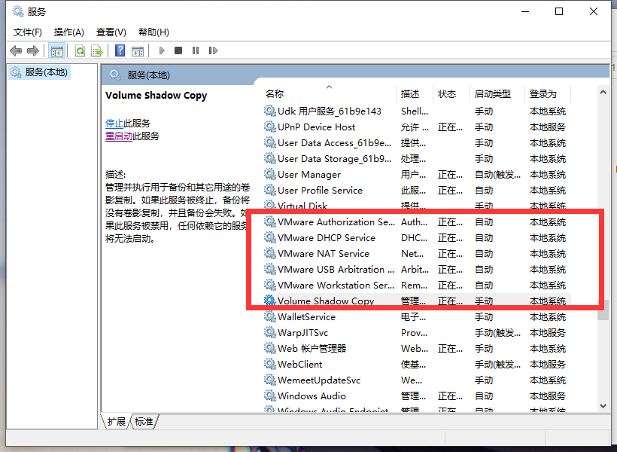Screen dimensions: 617x452
Task: Pause service with the toolbar pause icon
Action: click(x=196, y=50)
